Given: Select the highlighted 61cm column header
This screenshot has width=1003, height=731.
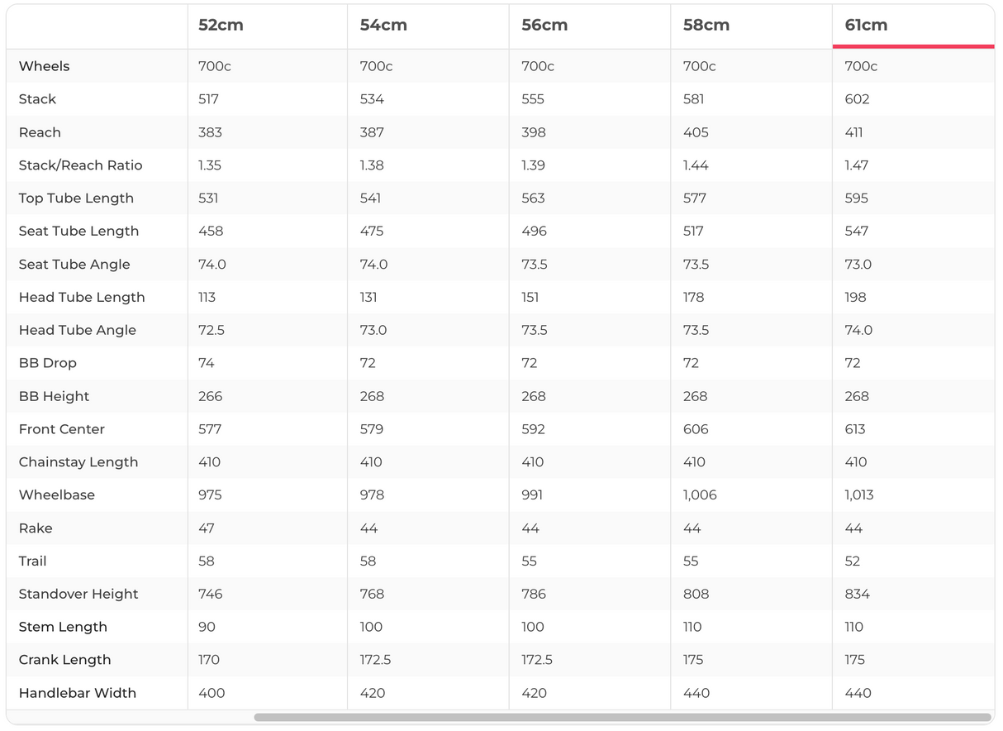Looking at the screenshot, I should pos(866,25).
